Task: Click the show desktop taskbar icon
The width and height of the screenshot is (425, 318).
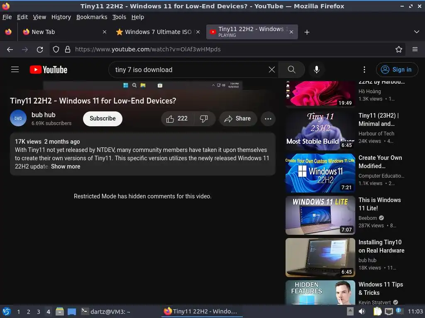Action: click(x=71, y=311)
